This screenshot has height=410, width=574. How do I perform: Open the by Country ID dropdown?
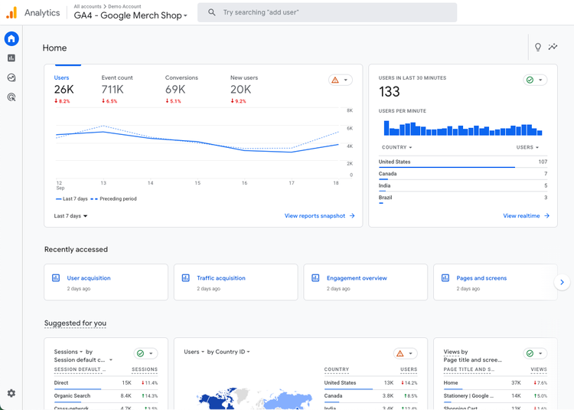[x=228, y=352]
